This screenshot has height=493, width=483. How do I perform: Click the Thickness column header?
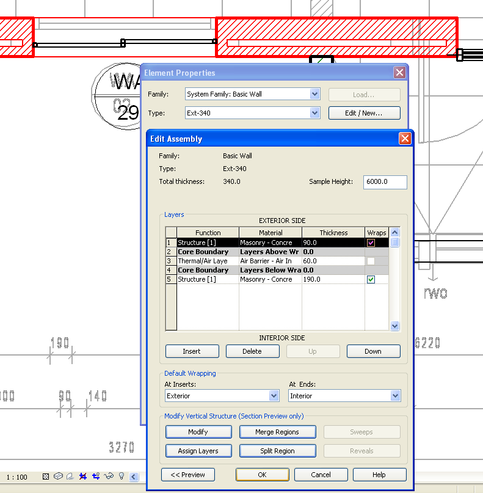333,233
